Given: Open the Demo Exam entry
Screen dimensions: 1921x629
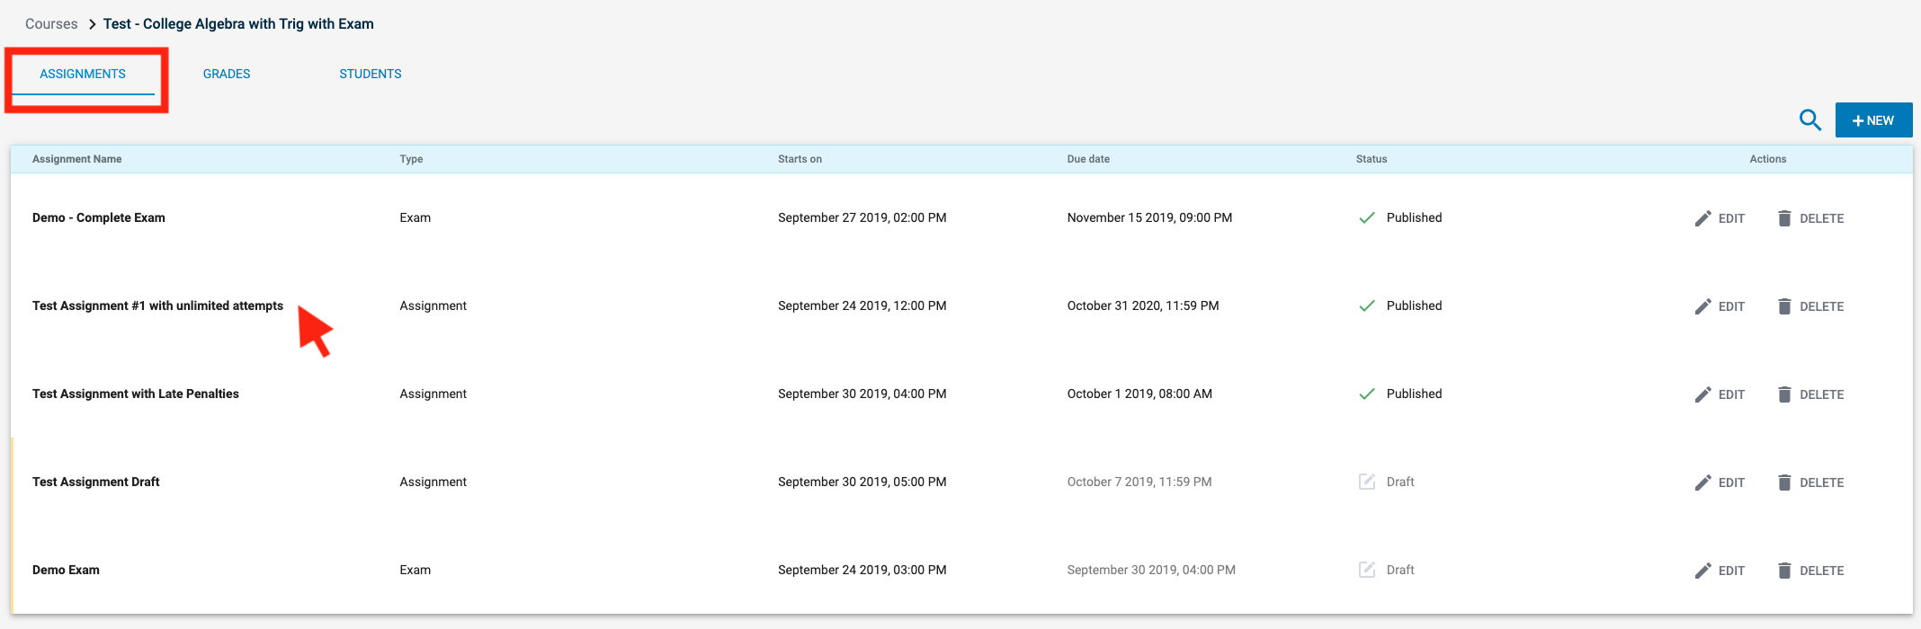Looking at the screenshot, I should click(66, 570).
